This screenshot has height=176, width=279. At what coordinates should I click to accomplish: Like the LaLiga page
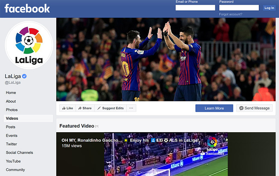[x=67, y=108]
